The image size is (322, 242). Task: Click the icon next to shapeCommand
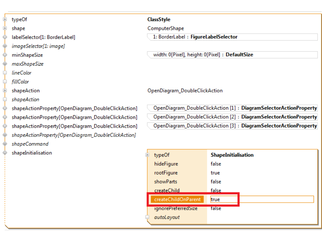pos(5,144)
